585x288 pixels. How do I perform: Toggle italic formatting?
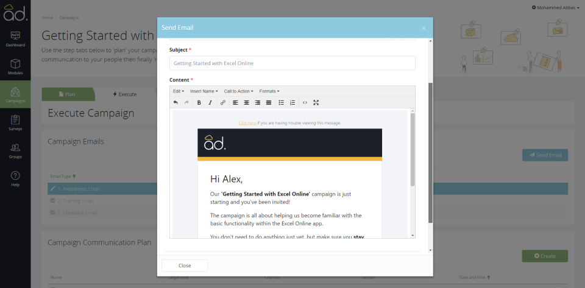click(210, 102)
